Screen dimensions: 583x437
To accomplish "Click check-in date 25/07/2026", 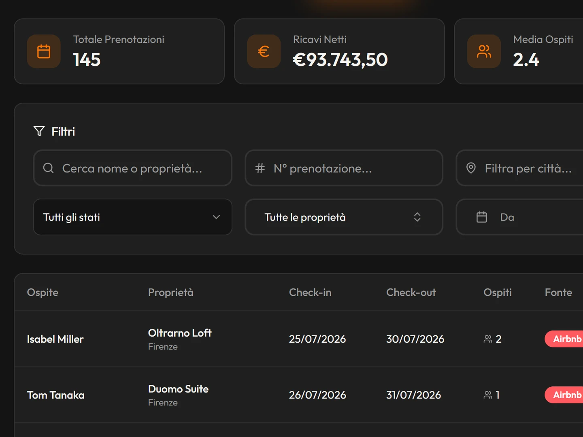I will 317,339.
